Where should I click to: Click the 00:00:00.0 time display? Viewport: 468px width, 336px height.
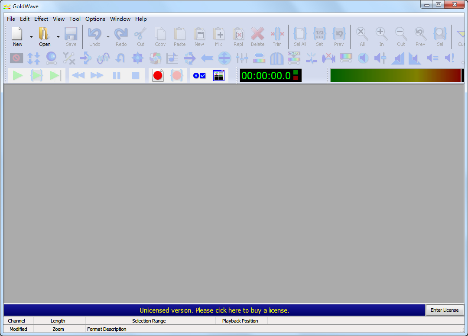pyautogui.click(x=270, y=75)
